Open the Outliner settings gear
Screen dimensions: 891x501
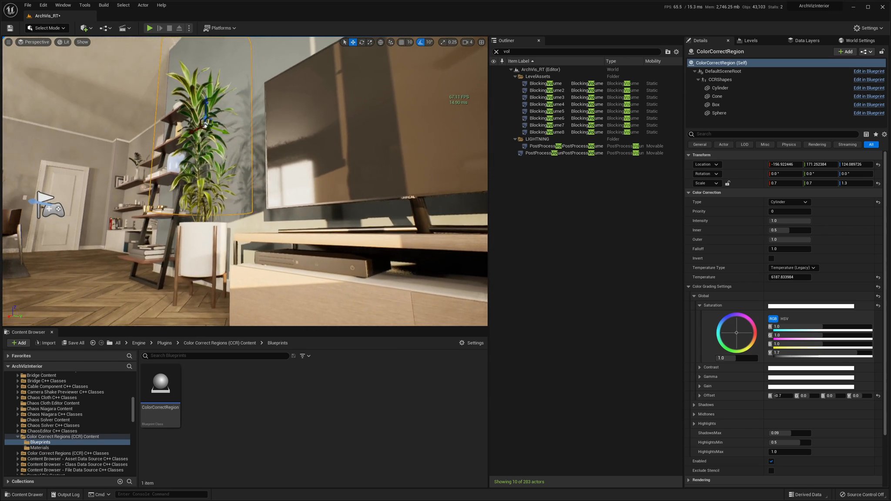pyautogui.click(x=676, y=52)
